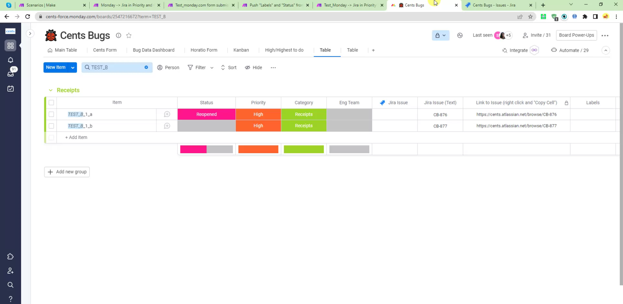Switch to Kanban view

point(241,50)
